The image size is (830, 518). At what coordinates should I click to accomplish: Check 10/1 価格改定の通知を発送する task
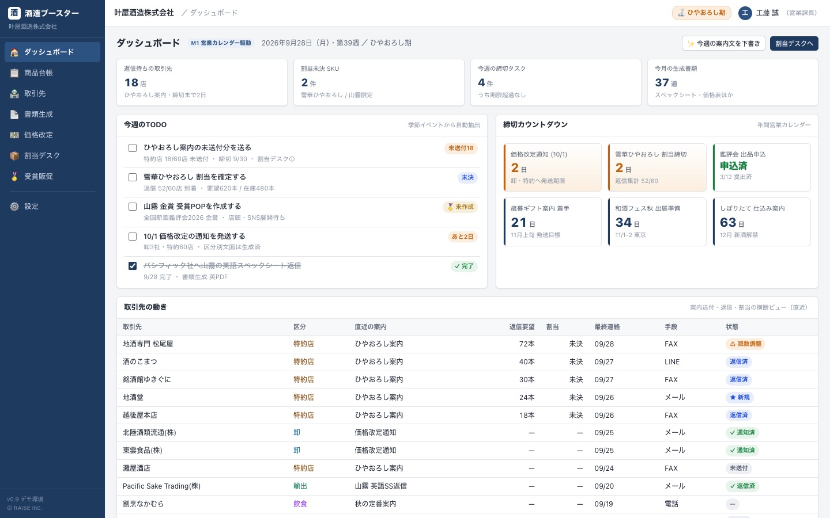[x=133, y=237]
